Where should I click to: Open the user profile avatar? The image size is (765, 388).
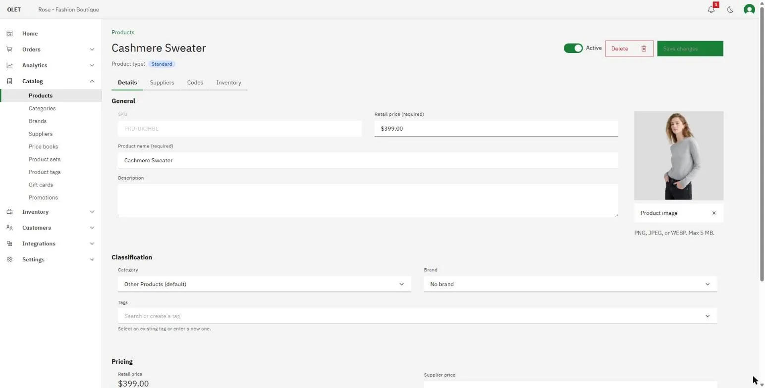pyautogui.click(x=749, y=9)
